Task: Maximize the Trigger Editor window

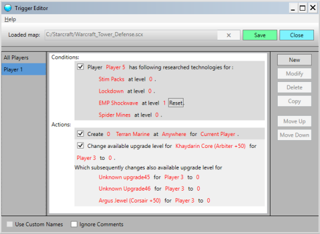Action: 303,8
